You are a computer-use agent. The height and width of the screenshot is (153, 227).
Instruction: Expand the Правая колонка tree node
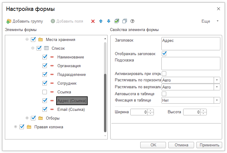[16, 127]
